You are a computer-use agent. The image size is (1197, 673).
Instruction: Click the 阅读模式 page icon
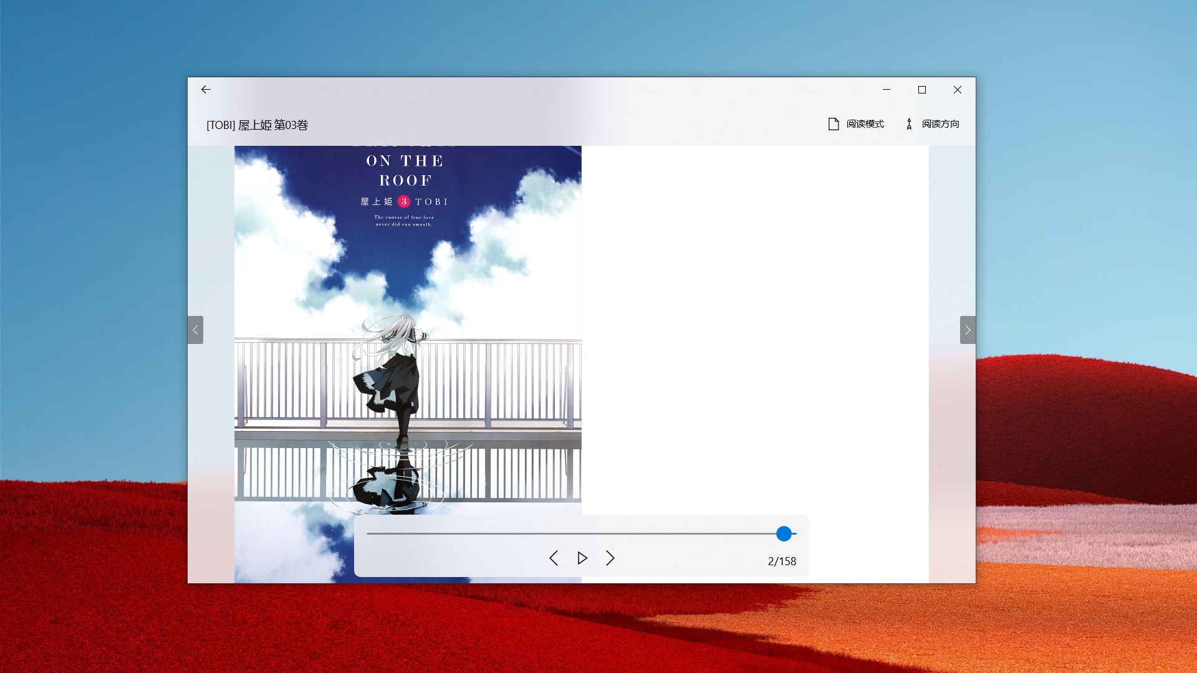(x=834, y=124)
